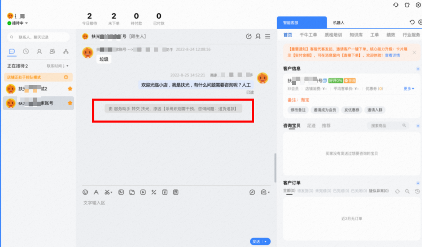Click the quick phrases chat bubble icon

pos(264,192)
